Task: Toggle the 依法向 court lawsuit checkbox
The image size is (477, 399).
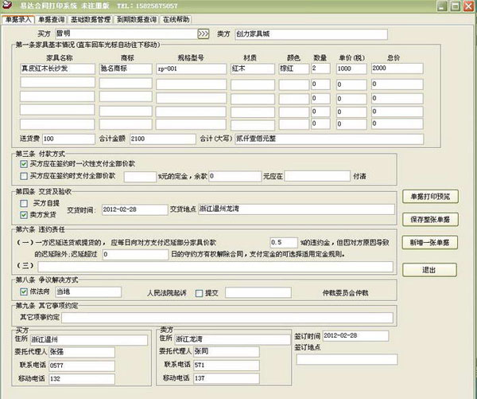Action: [24, 291]
